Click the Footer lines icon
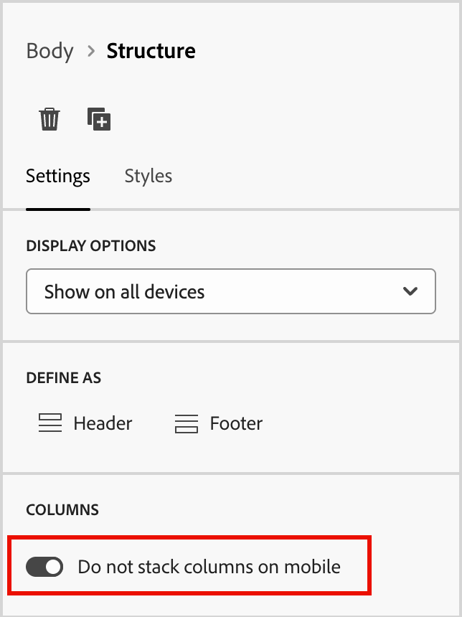Image resolution: width=462 pixels, height=617 pixels. point(186,423)
